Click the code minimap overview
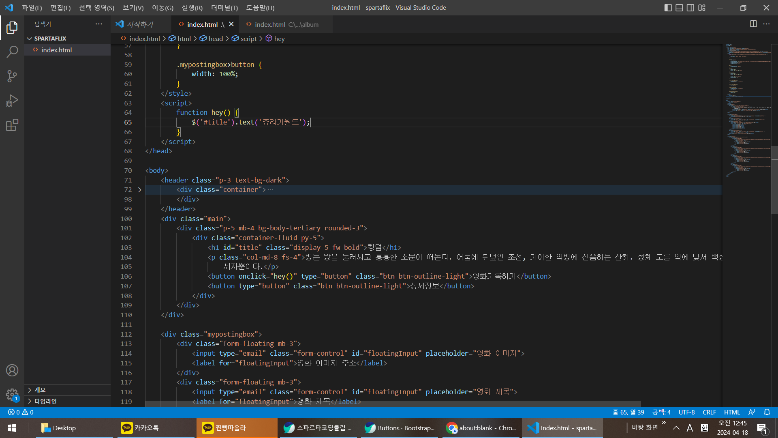Screen dimensions: 778x438 click(x=748, y=110)
